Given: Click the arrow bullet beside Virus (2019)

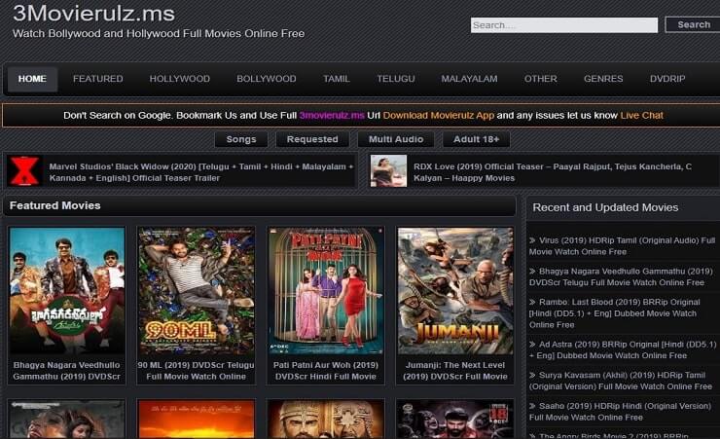Looking at the screenshot, I should [532, 240].
